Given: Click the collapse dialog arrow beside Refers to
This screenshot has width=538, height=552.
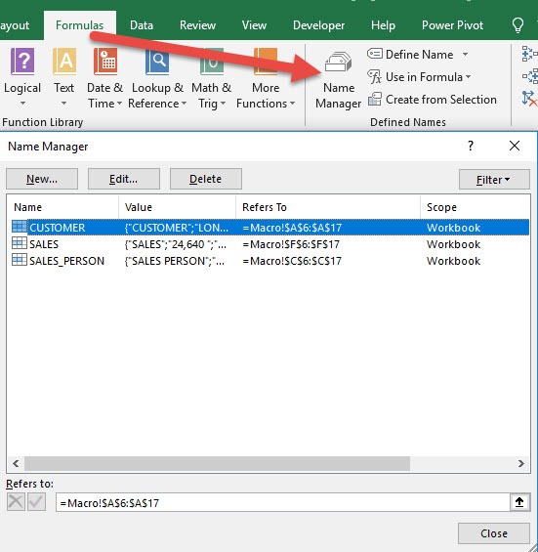Looking at the screenshot, I should (519, 502).
